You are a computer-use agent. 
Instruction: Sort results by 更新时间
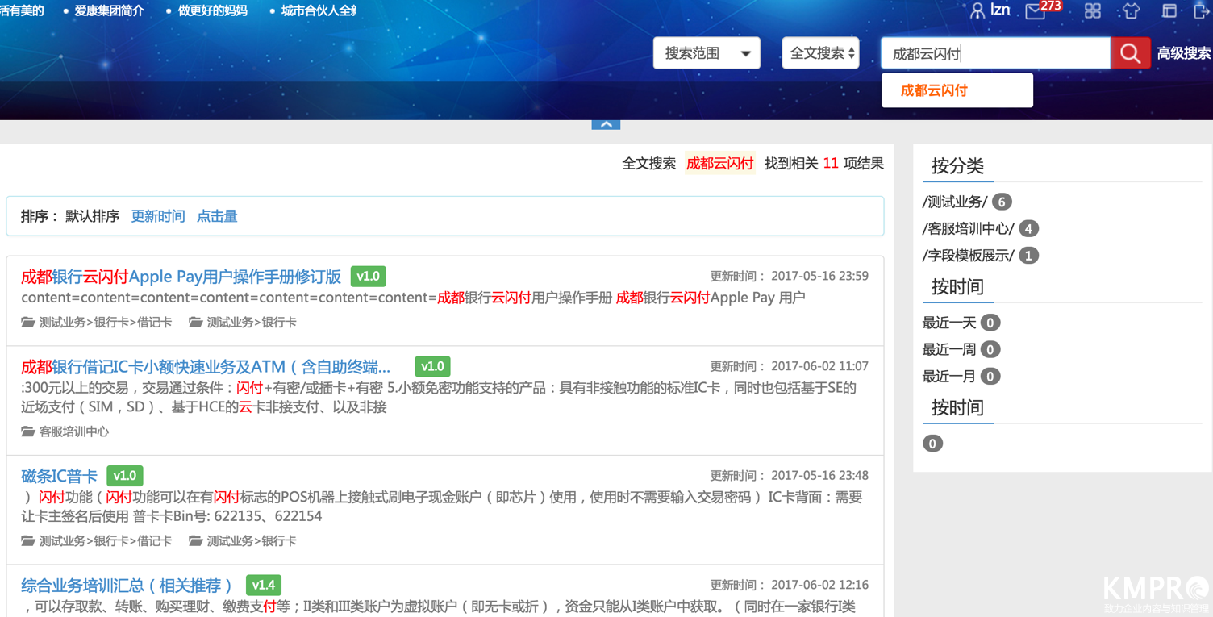click(158, 216)
